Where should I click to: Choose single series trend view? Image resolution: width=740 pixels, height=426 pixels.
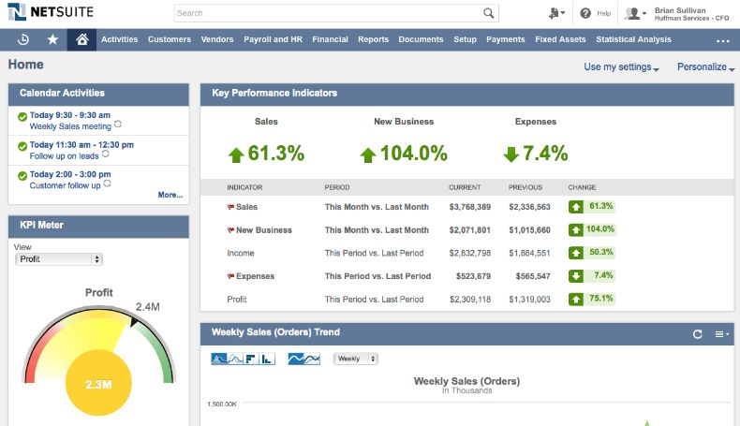[295, 359]
